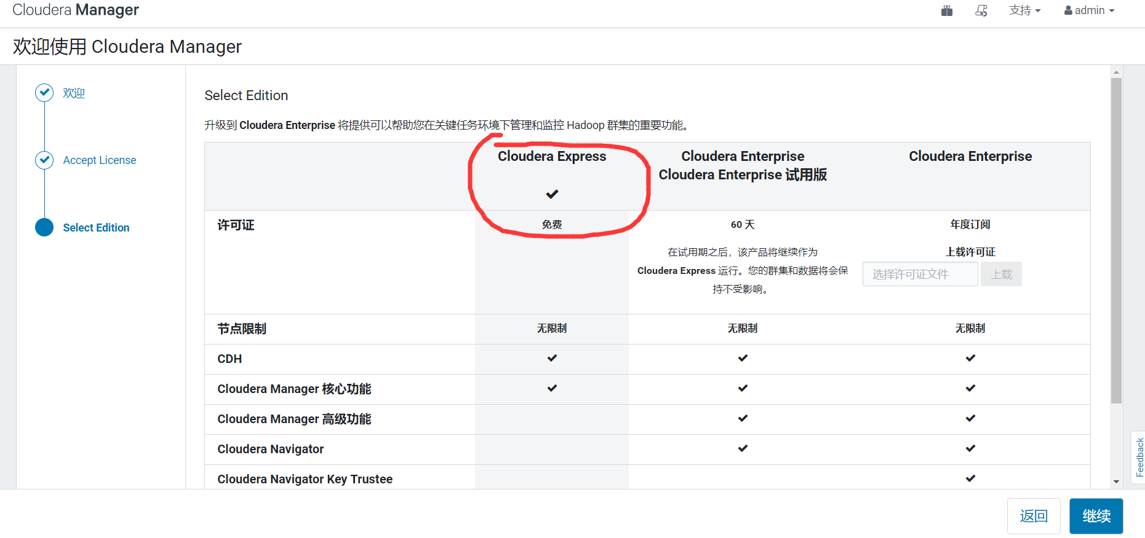Click trial checkmark for Cloudera Manager 高级功能
The image size is (1145, 538).
click(x=743, y=418)
